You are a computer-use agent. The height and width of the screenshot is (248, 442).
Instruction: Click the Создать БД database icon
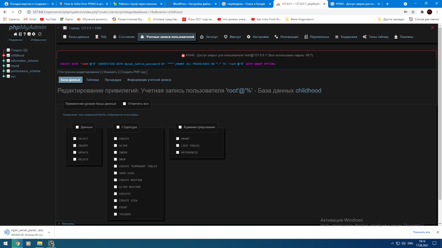pos(8,50)
